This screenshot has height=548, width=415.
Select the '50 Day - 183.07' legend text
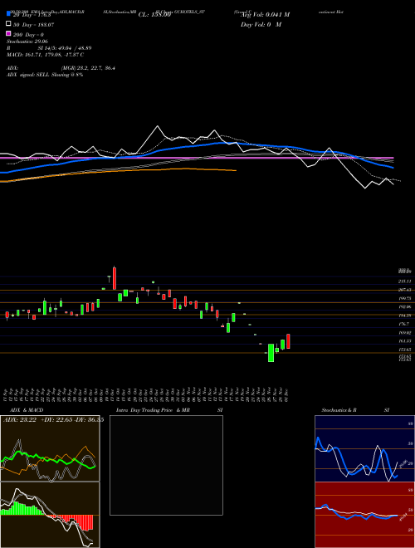point(33,25)
